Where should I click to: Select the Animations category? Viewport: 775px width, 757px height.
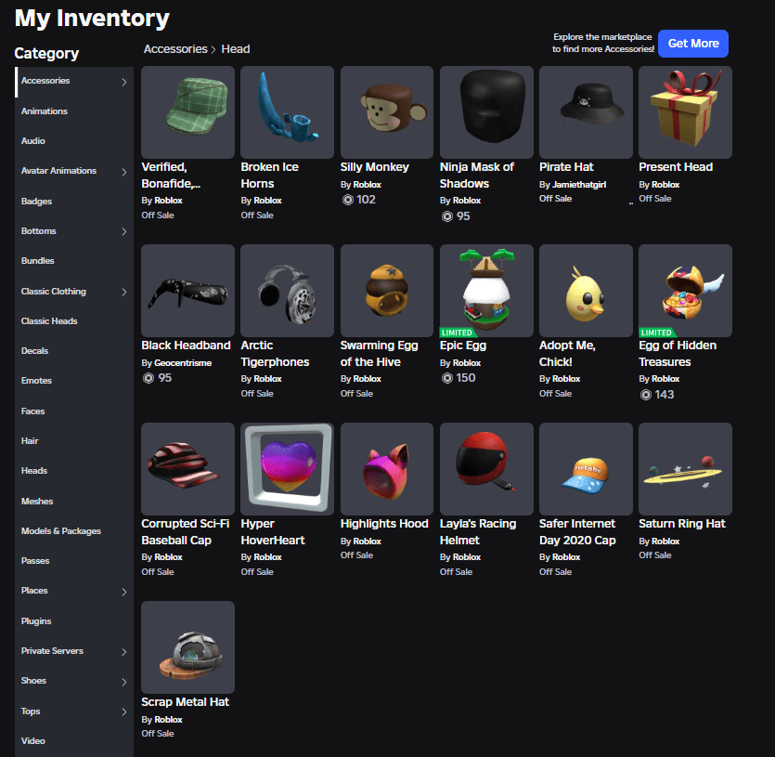(74, 111)
